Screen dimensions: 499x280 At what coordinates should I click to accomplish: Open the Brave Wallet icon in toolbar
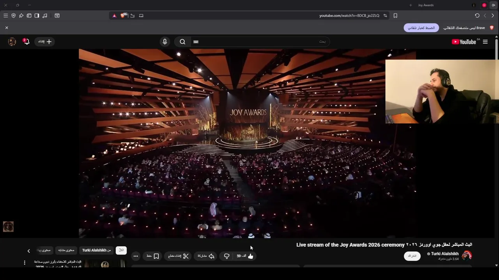[x=29, y=16]
